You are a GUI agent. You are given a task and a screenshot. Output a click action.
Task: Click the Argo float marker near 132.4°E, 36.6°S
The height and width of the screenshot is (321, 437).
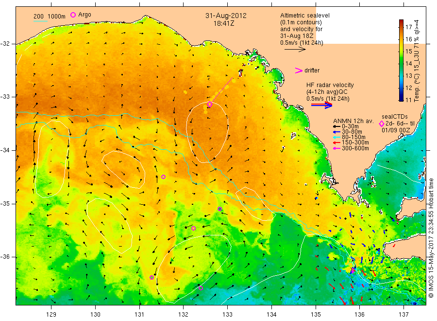(x=201, y=288)
